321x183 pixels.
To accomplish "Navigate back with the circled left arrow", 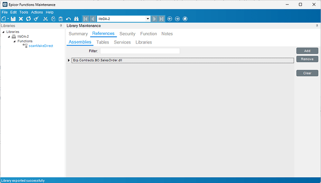I will click(170, 19).
